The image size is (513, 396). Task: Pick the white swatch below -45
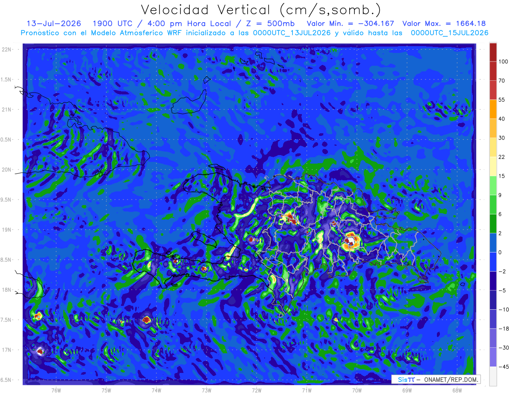click(493, 376)
